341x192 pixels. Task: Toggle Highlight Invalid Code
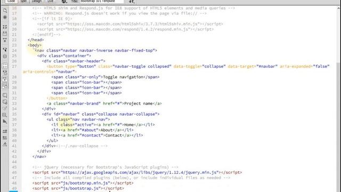tap(5, 73)
